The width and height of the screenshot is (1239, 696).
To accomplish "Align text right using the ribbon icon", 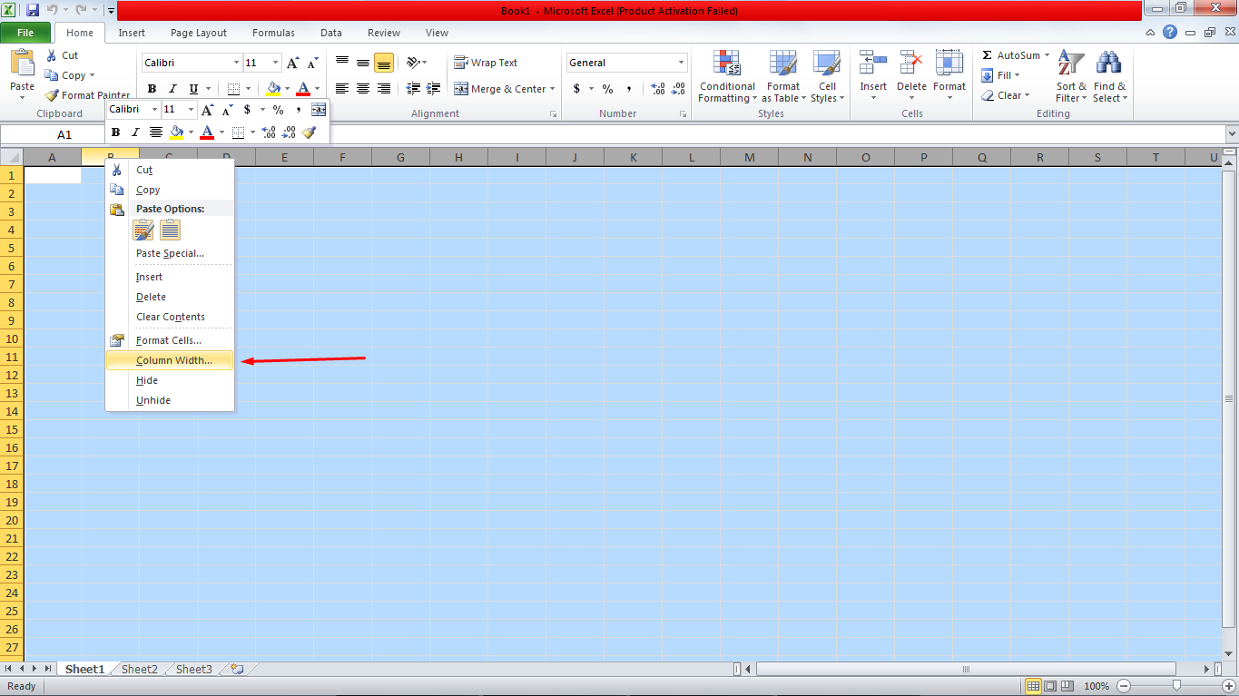I will pyautogui.click(x=384, y=89).
